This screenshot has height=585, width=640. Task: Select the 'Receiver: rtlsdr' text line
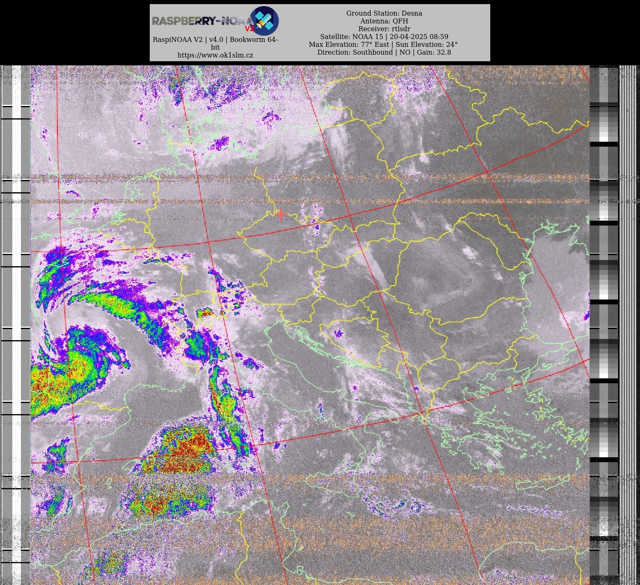tap(384, 29)
